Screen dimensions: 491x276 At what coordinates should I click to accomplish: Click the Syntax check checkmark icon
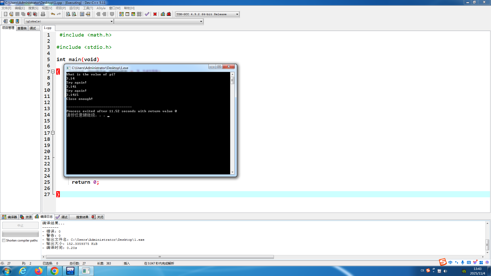tap(147, 14)
